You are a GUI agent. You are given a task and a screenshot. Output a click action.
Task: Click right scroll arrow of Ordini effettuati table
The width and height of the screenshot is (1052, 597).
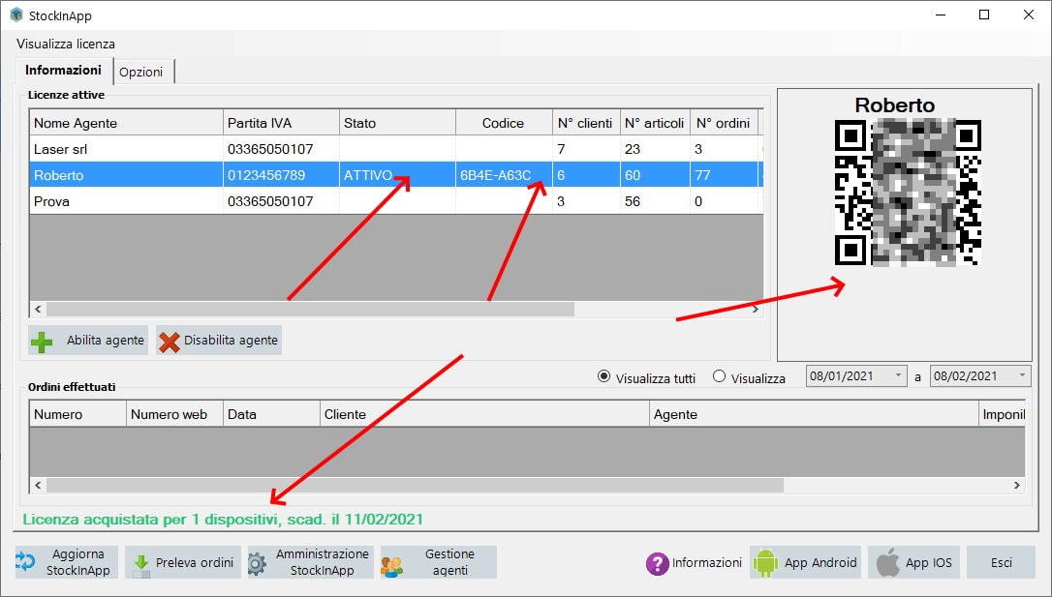tap(1017, 485)
